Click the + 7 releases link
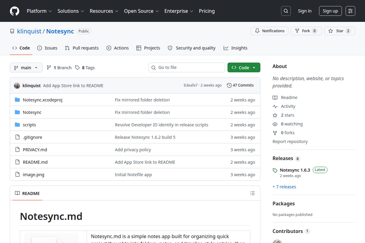The width and height of the screenshot is (365, 243). click(284, 187)
